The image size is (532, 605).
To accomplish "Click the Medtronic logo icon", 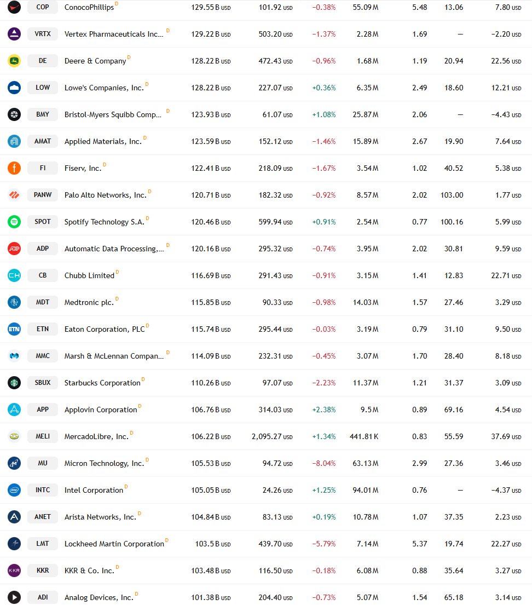I will pos(14,302).
